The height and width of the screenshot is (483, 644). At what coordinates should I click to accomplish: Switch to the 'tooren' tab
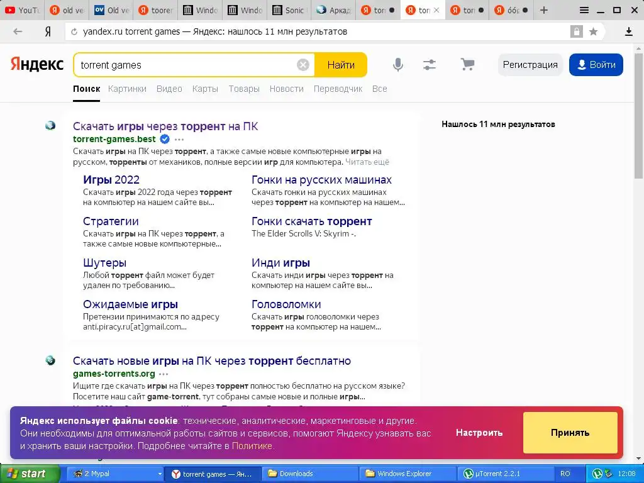156,10
